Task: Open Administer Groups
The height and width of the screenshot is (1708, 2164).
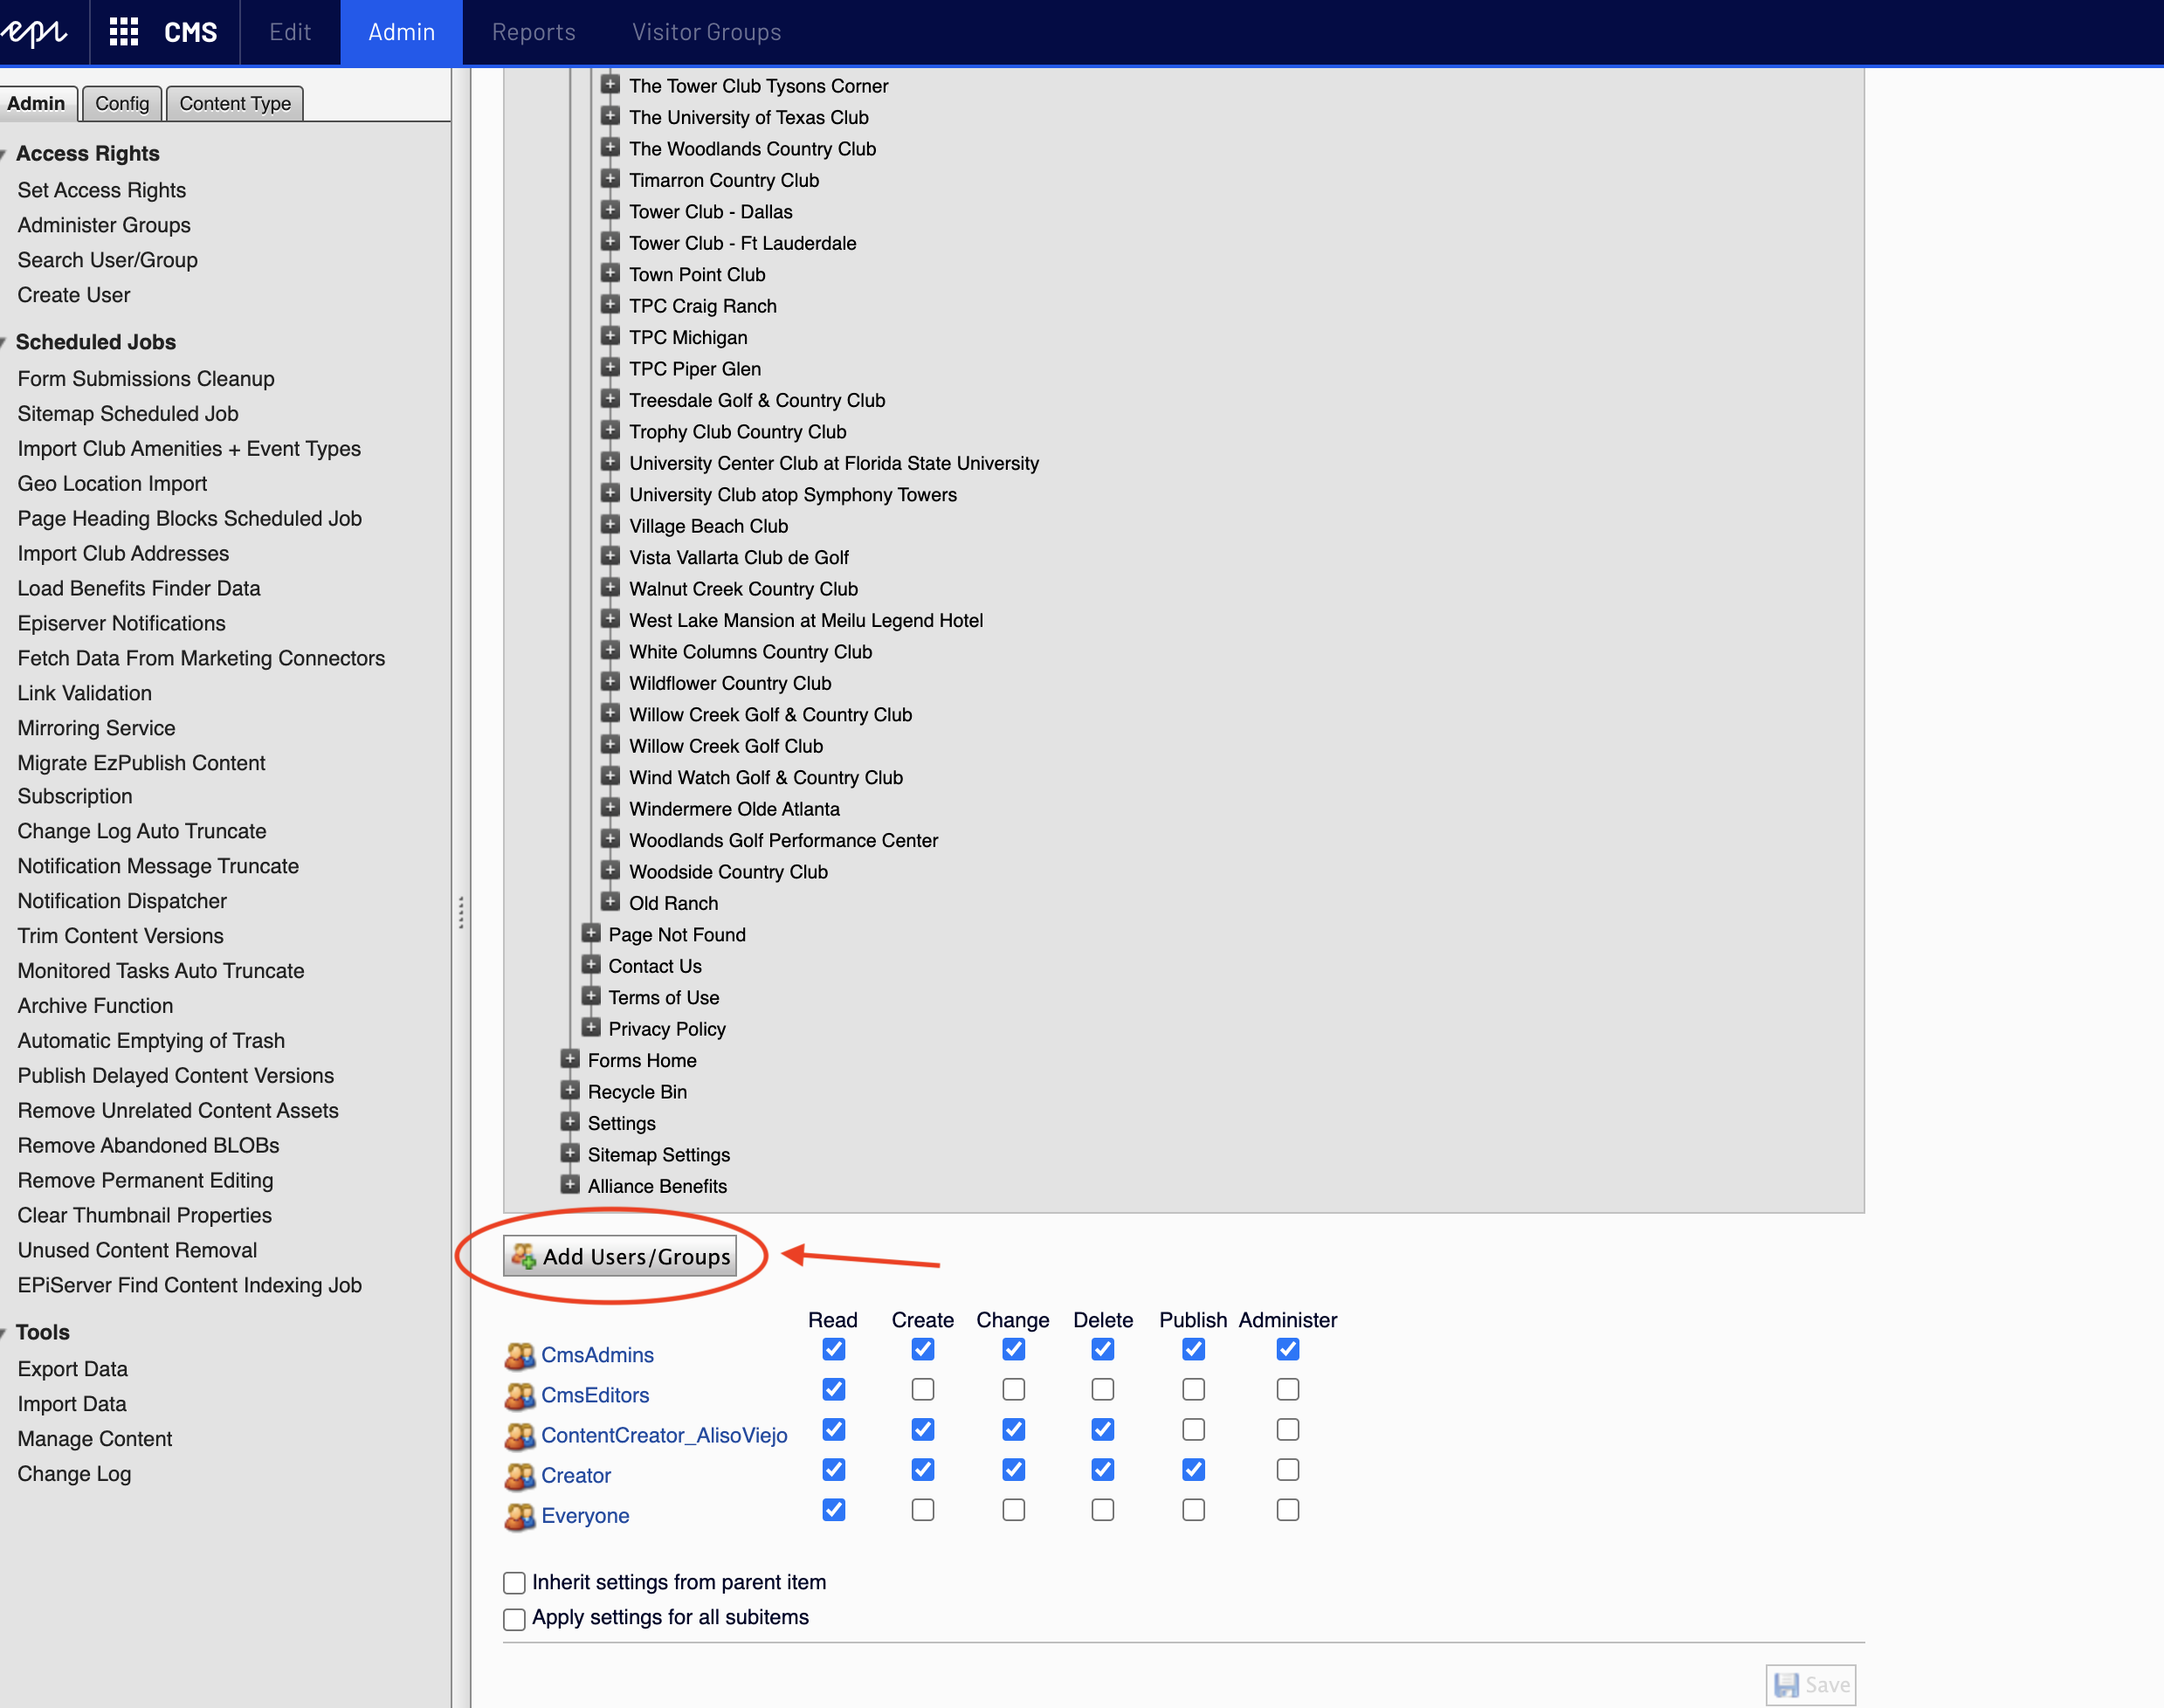Action: click(x=104, y=225)
